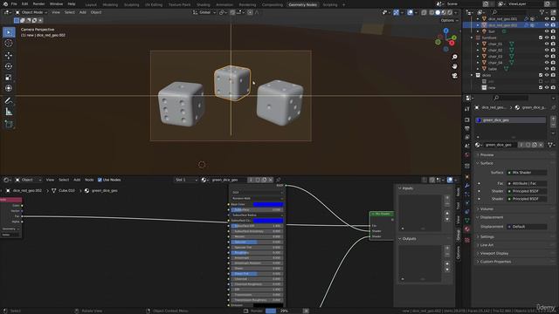Open the Modifiers properties wrench tab
Image resolution: width=559 pixels, height=314 pixels.
click(467, 186)
